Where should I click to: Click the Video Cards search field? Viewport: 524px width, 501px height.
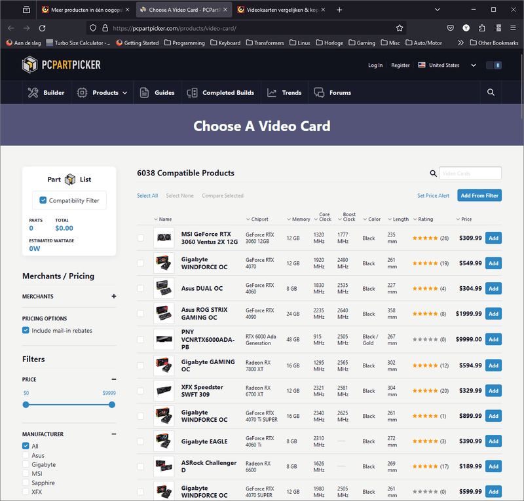470,173
